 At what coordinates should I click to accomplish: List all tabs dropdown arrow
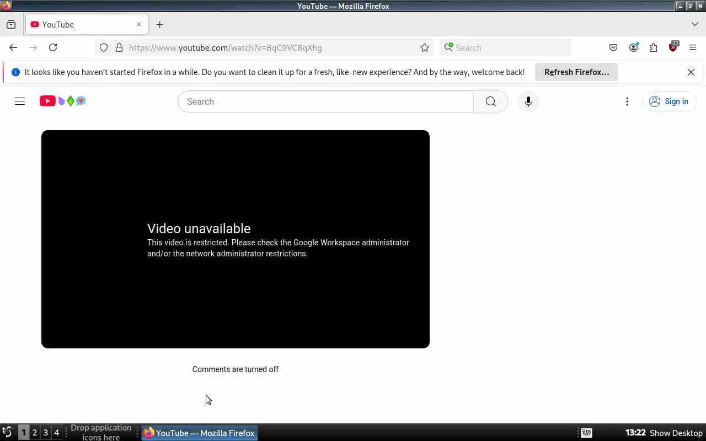[x=694, y=24]
